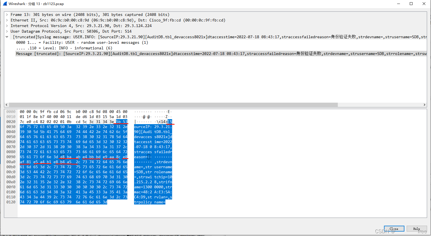Click ASCII text '90][Audi tDB.tbl_'
This screenshot has height=236, width=431.
(x=153, y=132)
